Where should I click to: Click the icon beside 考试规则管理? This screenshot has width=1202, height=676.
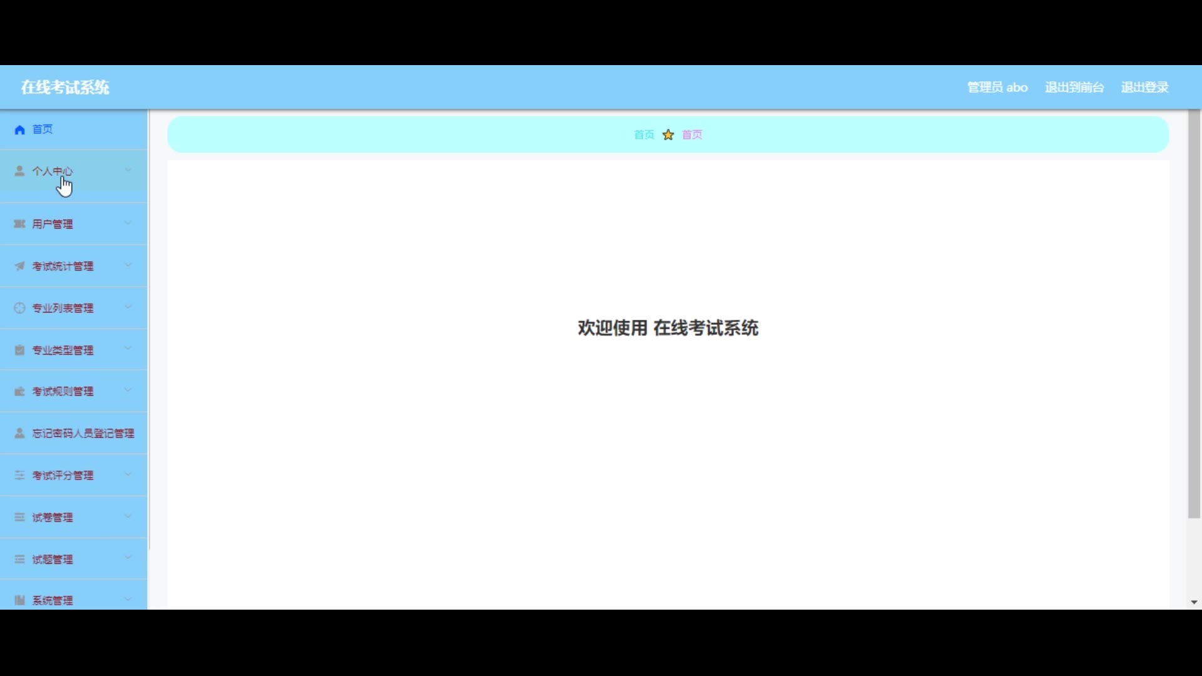pyautogui.click(x=19, y=392)
